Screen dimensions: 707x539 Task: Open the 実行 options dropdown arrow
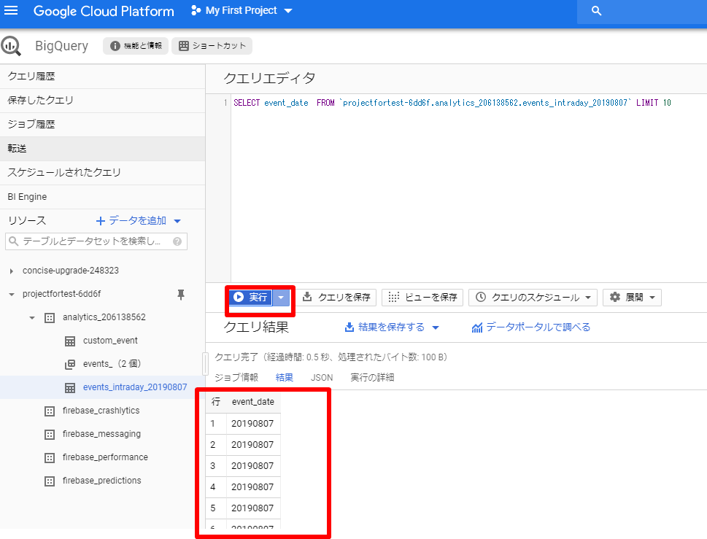click(x=281, y=297)
